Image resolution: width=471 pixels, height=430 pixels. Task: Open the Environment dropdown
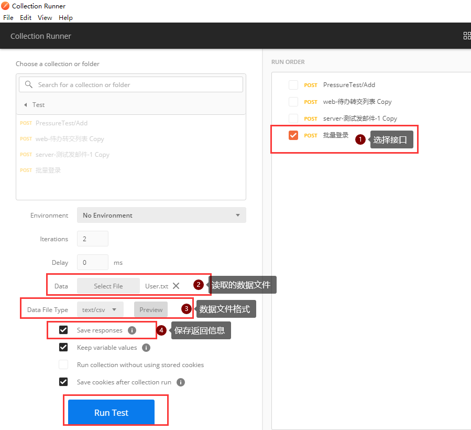pyautogui.click(x=161, y=215)
